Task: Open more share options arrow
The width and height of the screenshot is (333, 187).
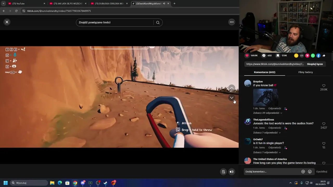Action: point(324,56)
